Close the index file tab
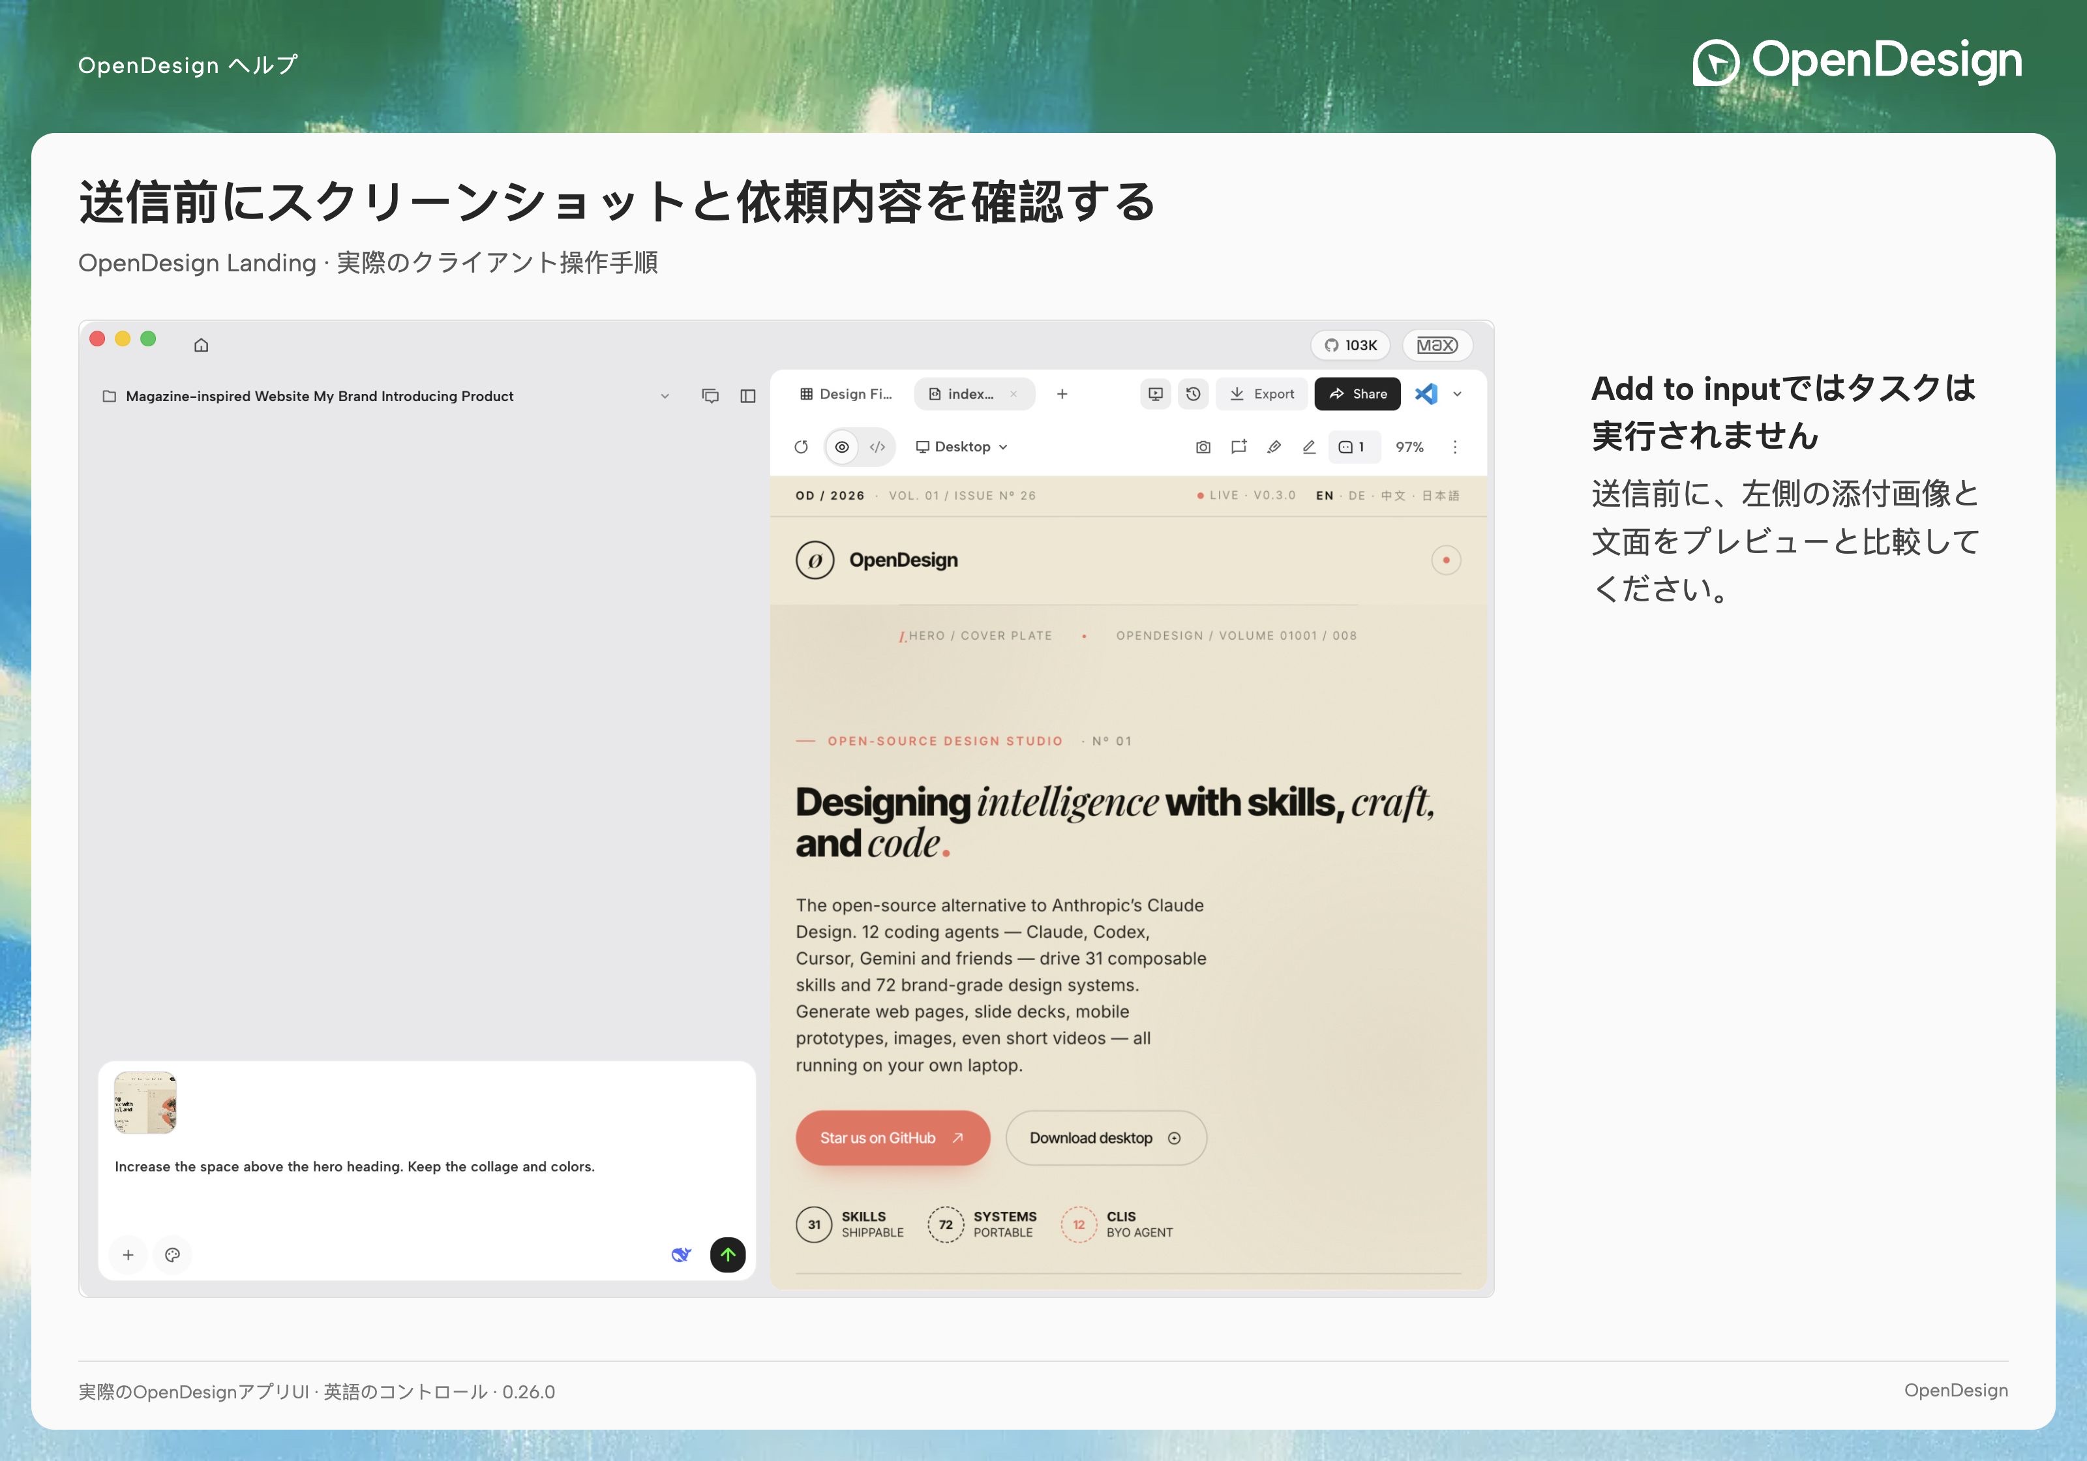The image size is (2087, 1461). click(1013, 395)
